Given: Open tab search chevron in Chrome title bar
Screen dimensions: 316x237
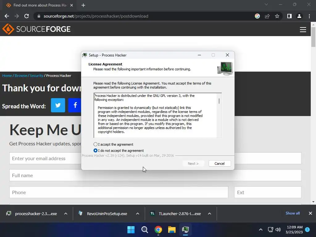Looking at the screenshot, I should click(266, 4).
